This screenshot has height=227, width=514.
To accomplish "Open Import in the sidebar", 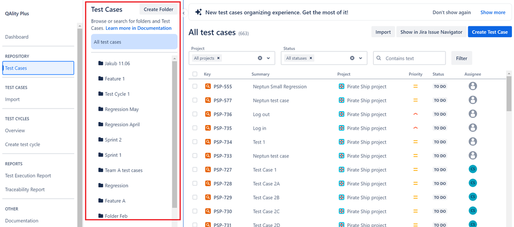I will tap(12, 99).
